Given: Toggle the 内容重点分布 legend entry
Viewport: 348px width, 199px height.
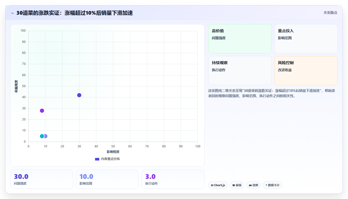Looking at the screenshot, I should (107, 159).
